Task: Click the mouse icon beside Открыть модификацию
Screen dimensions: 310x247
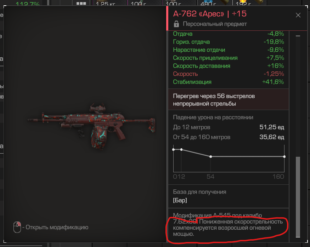Action: (17, 227)
